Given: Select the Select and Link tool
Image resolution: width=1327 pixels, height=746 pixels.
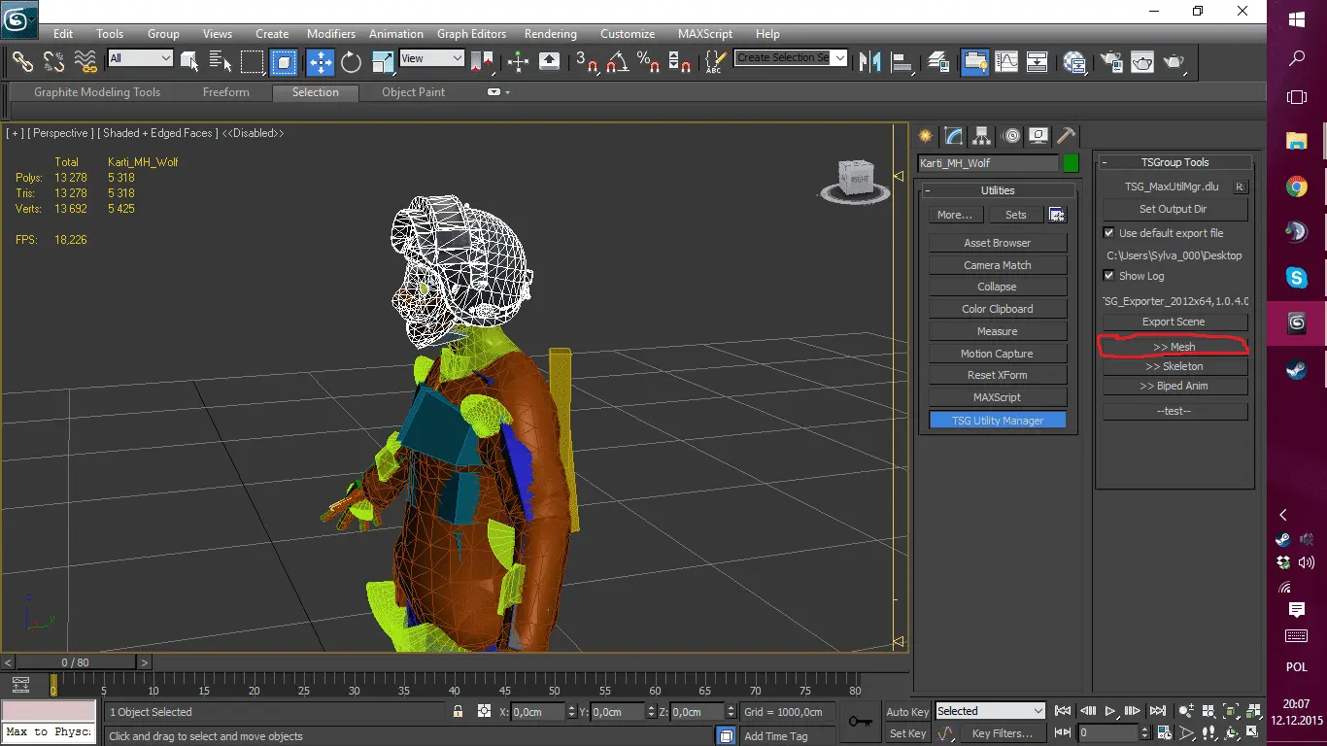Looking at the screenshot, I should pyautogui.click(x=22, y=62).
